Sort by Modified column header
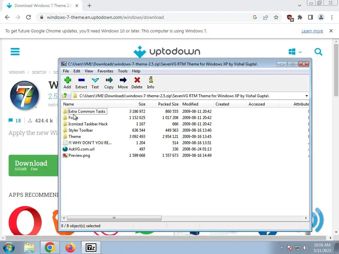The width and height of the screenshot is (339, 254). pos(197,104)
